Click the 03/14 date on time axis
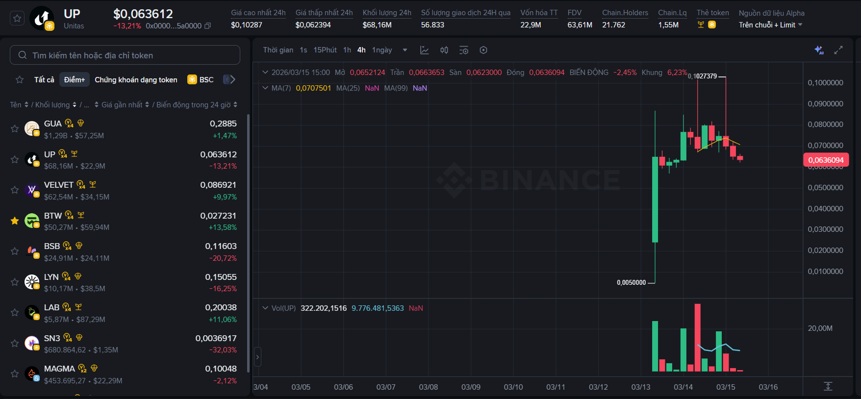 pyautogui.click(x=683, y=387)
